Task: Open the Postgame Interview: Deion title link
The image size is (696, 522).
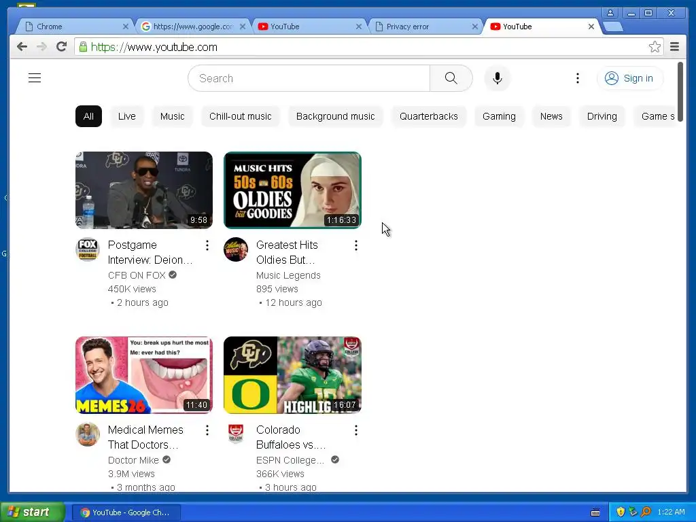Action: (150, 252)
